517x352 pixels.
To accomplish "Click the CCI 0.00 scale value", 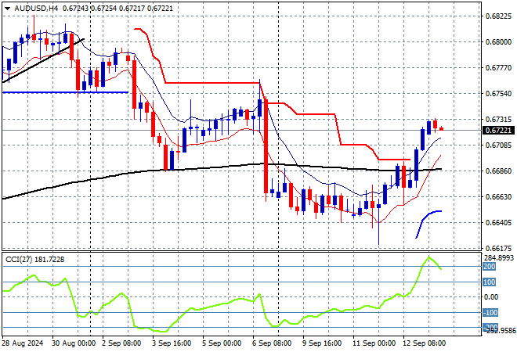I will [491, 297].
